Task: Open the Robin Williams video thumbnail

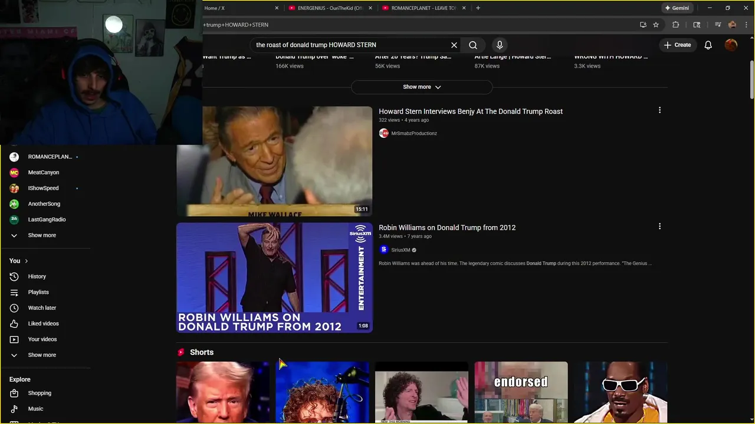Action: pos(274,277)
